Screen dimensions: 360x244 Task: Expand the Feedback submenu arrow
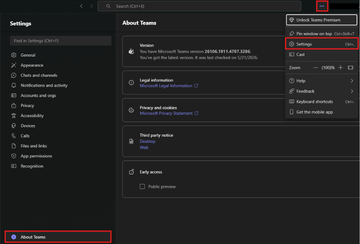pyautogui.click(x=352, y=91)
